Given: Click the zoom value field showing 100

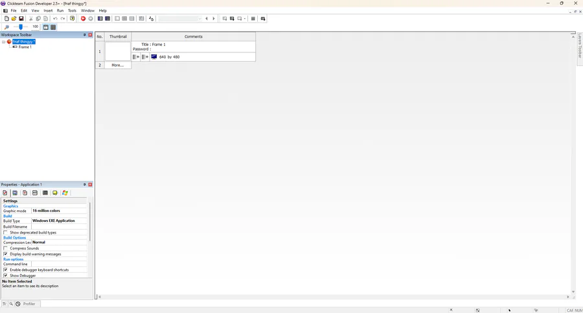Looking at the screenshot, I should (36, 27).
